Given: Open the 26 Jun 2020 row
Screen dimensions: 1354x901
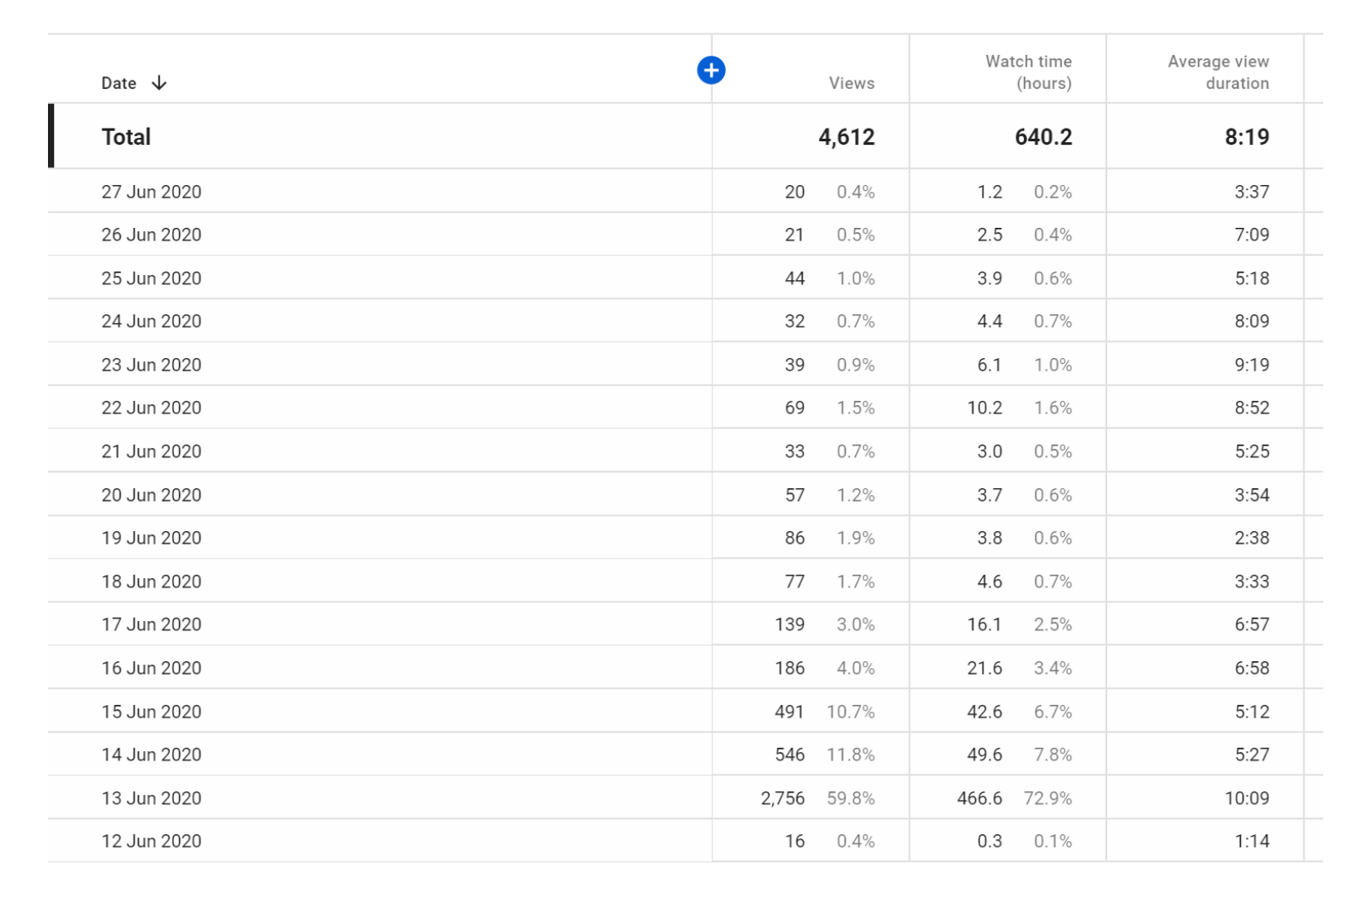Looking at the screenshot, I should pyautogui.click(x=685, y=235).
